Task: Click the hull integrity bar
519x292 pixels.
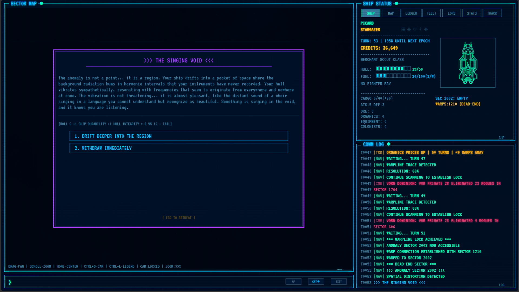Action: 393,69
